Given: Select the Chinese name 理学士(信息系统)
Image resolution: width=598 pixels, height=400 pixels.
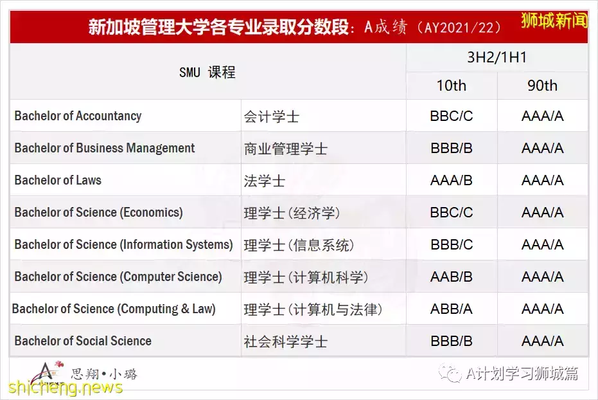Looking at the screenshot, I should pyautogui.click(x=299, y=244).
